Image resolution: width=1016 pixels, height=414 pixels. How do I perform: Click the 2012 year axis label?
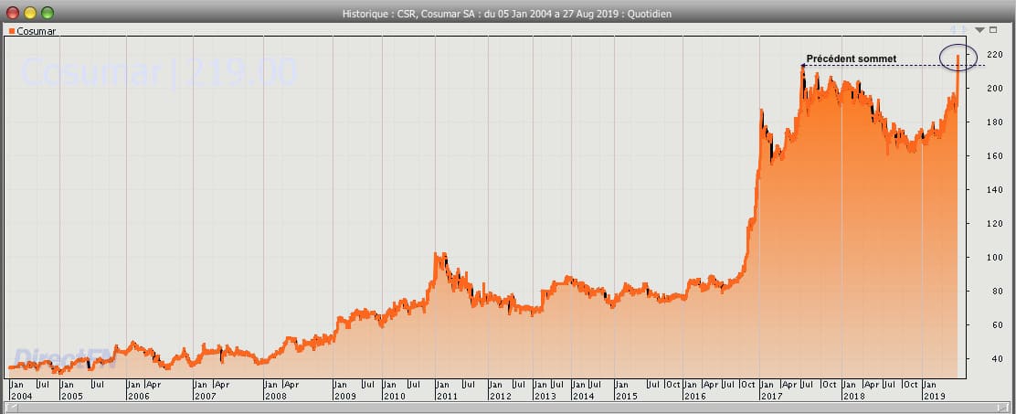point(500,395)
